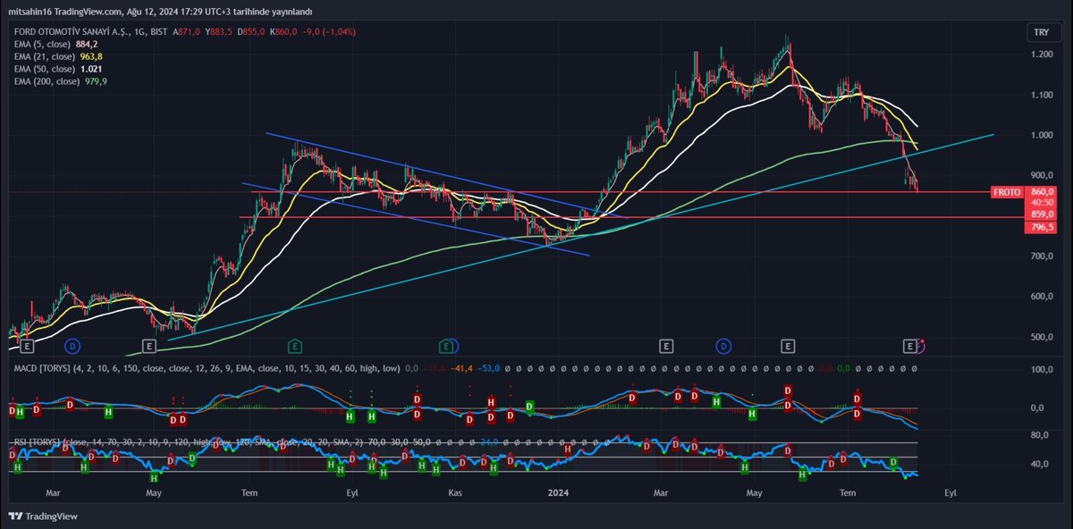Click the 1.200 price axis label
Viewport: 1073px width, 529px height.
click(1041, 55)
